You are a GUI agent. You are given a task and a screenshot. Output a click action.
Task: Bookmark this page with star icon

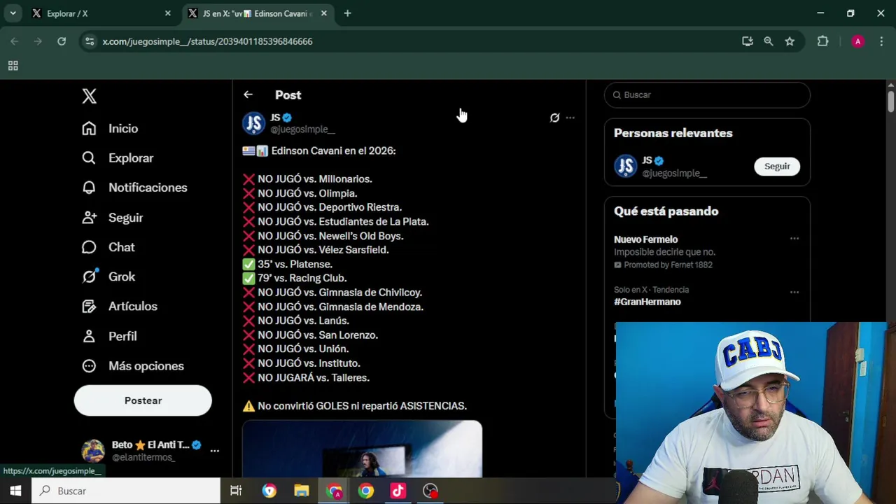coord(790,41)
